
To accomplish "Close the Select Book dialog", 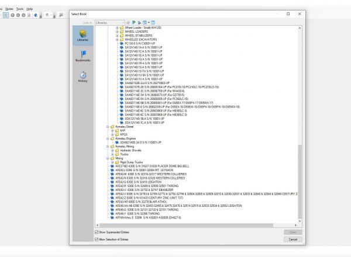I will 300,14.
